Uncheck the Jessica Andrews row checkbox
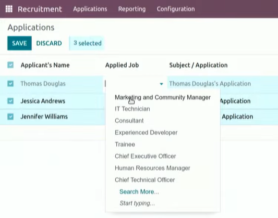Viewport: 278px width, 218px height. (x=10, y=101)
